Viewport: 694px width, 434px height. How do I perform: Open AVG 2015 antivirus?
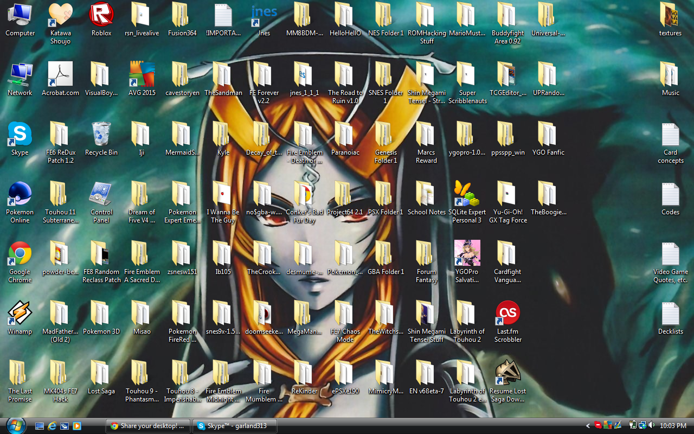click(x=142, y=76)
